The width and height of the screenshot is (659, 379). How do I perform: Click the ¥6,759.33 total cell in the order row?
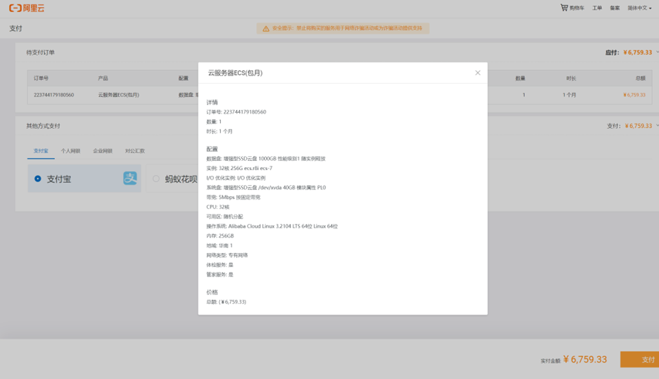634,95
